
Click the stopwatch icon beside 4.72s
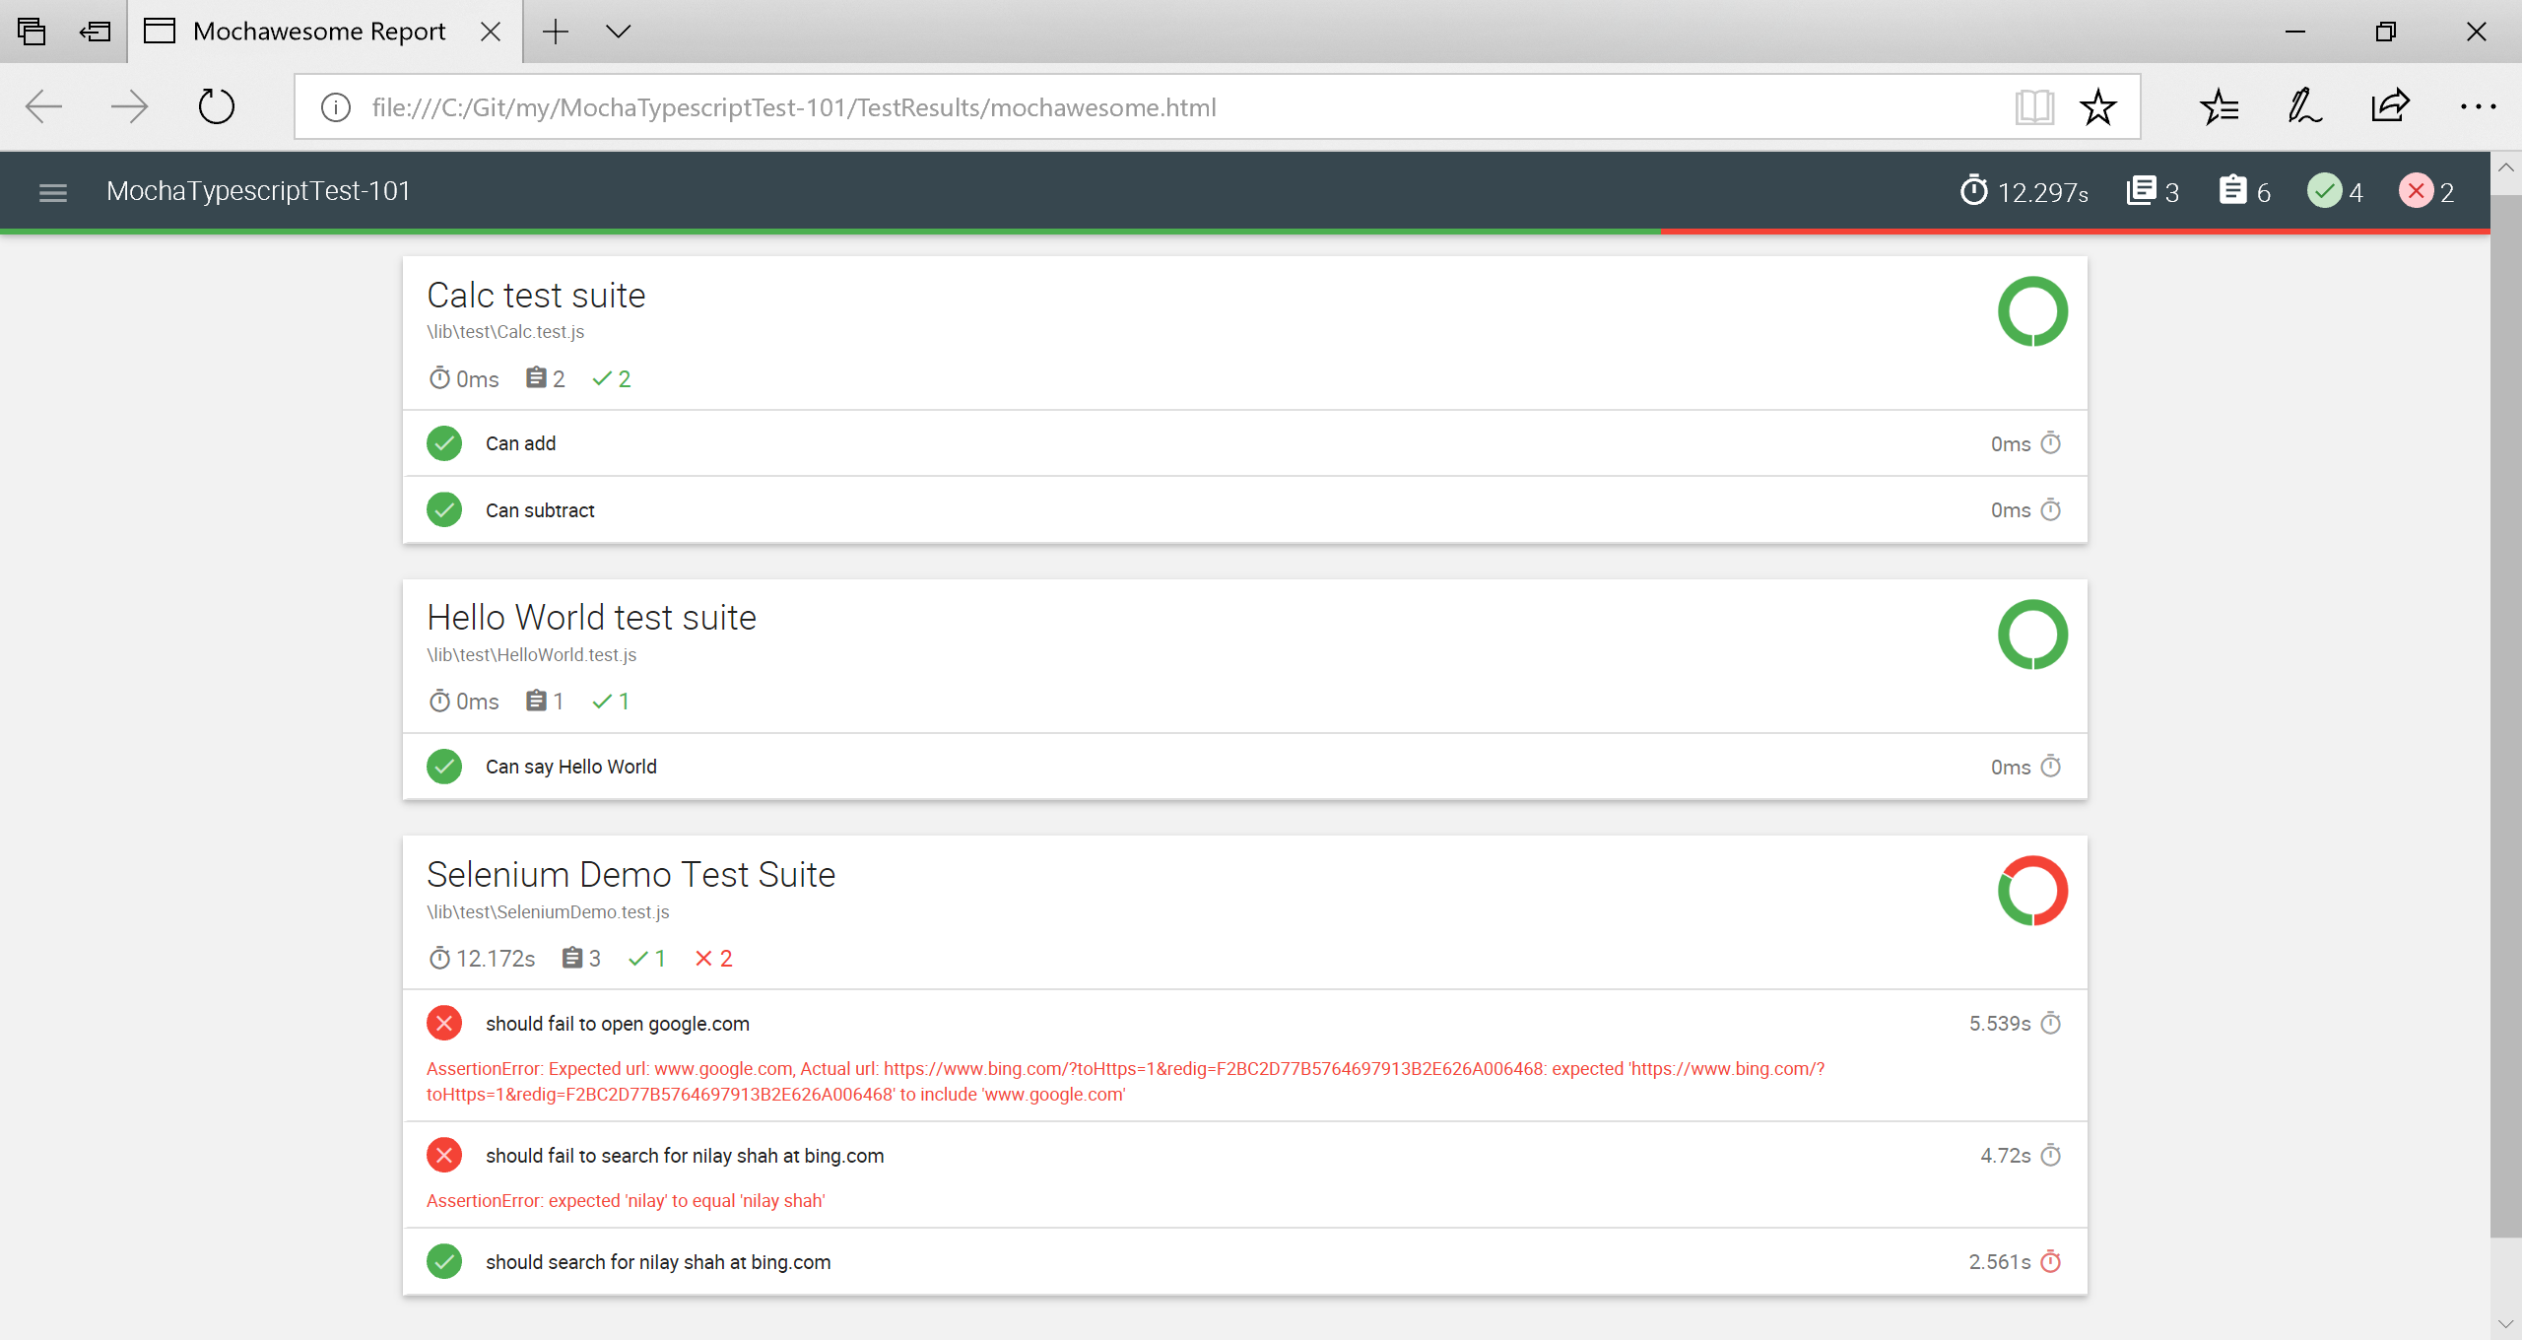(x=2051, y=1155)
